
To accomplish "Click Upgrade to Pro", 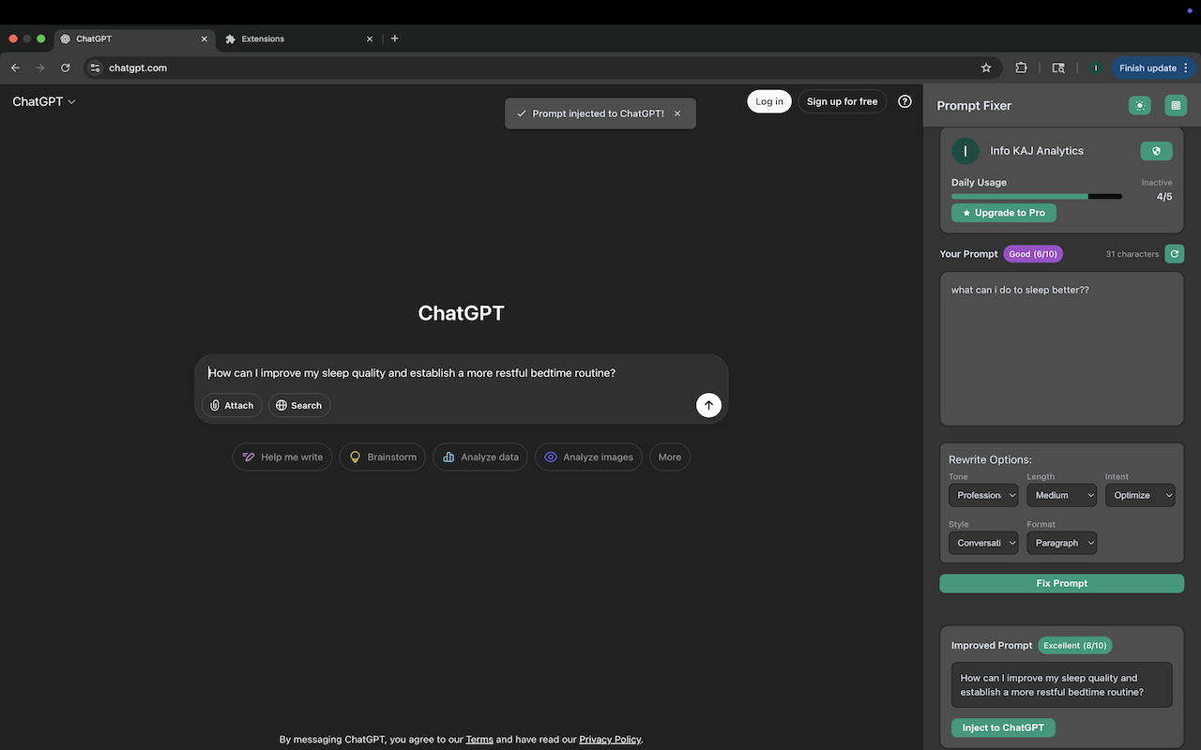I will [1003, 213].
